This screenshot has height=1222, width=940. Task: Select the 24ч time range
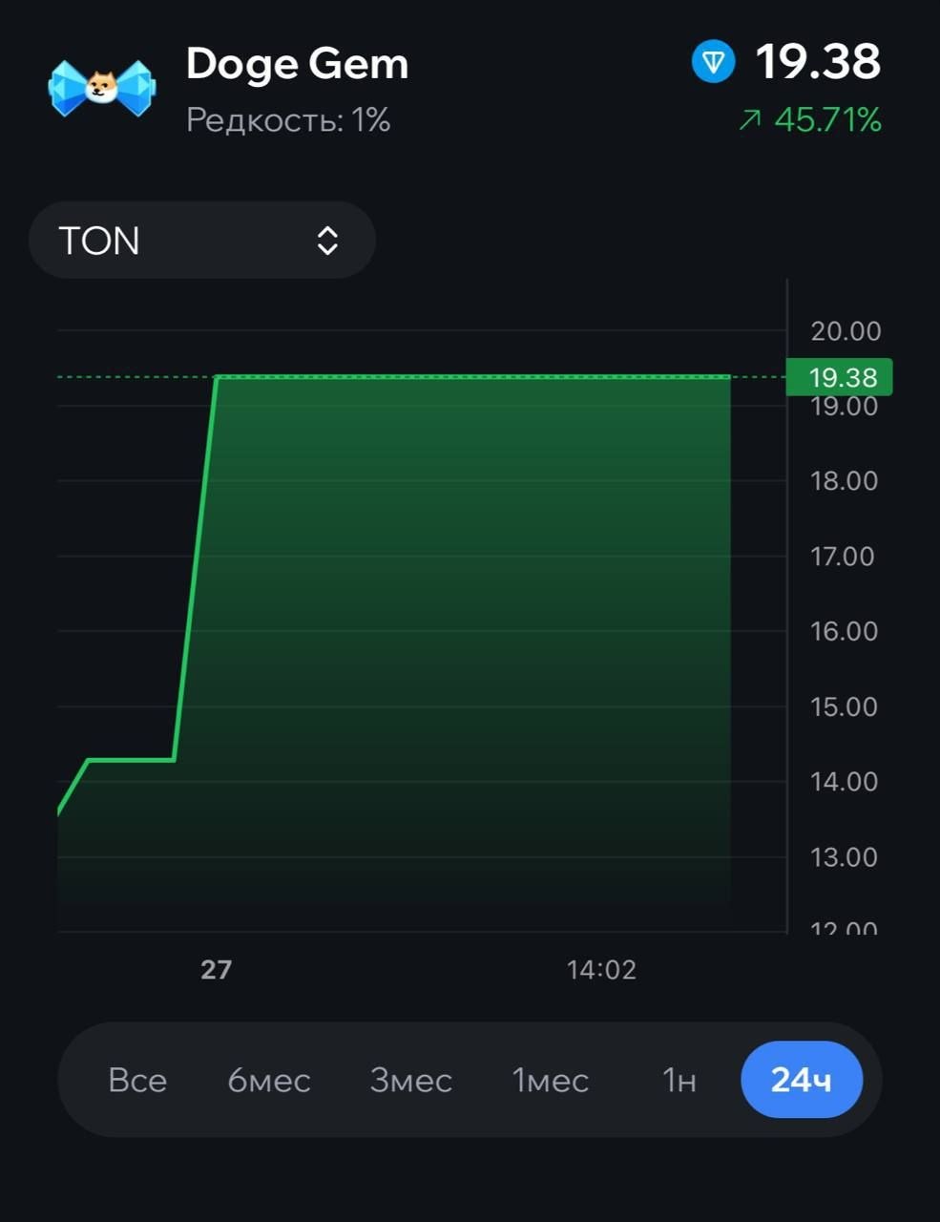pos(802,1080)
